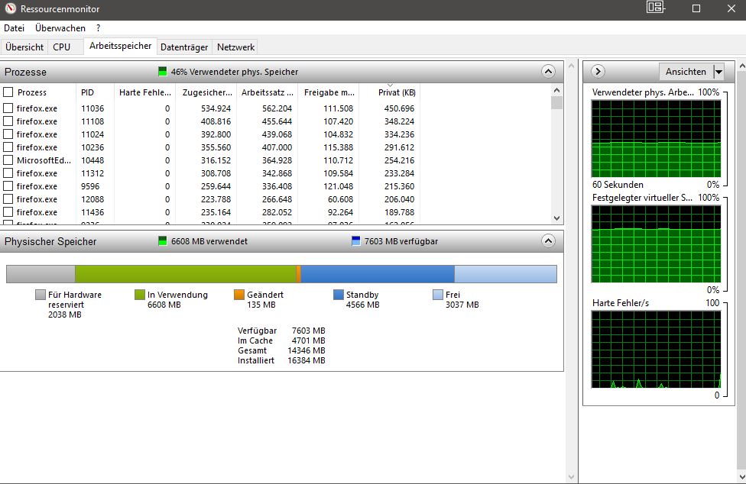Click the green In Verwendung bar segment

coord(186,274)
